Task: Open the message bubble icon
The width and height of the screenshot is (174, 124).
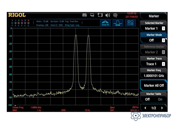Action: (x=115, y=15)
